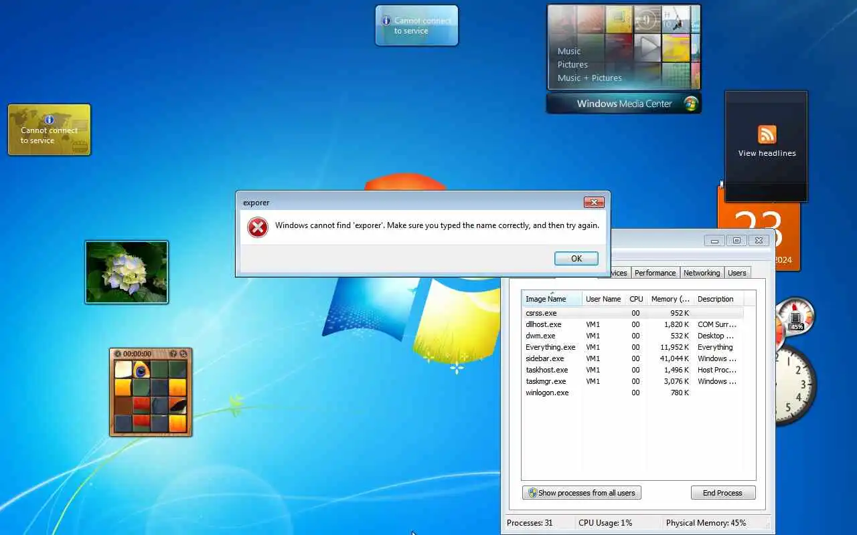Image resolution: width=857 pixels, height=535 pixels.
Task: Click the toucan eye puzzle tile
Action: click(x=141, y=370)
